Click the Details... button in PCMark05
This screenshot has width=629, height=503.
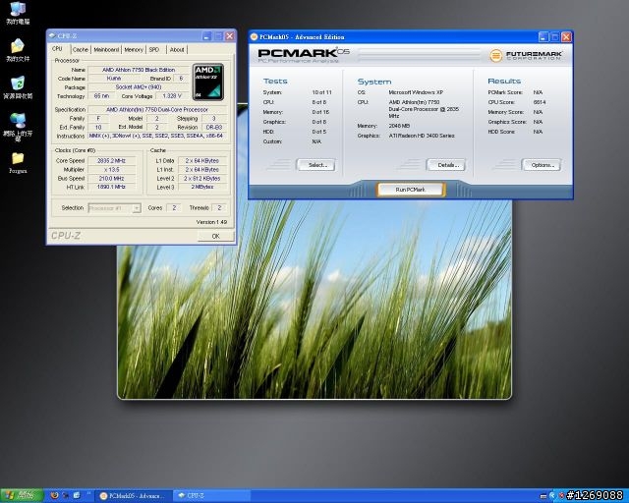coord(447,165)
